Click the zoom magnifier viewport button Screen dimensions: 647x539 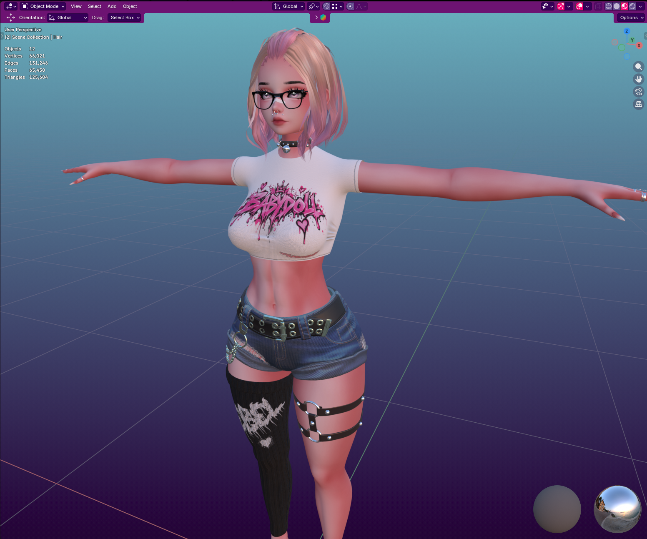tap(639, 67)
